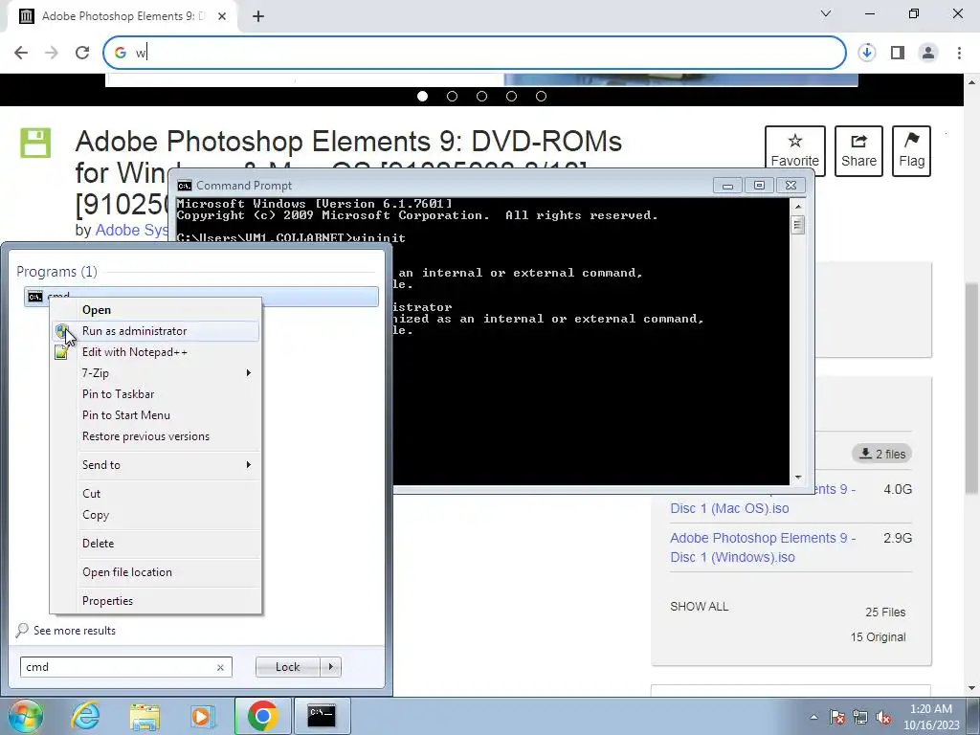Image resolution: width=980 pixels, height=735 pixels.
Task: Click the Command Prompt title bar icon
Action: click(x=185, y=186)
